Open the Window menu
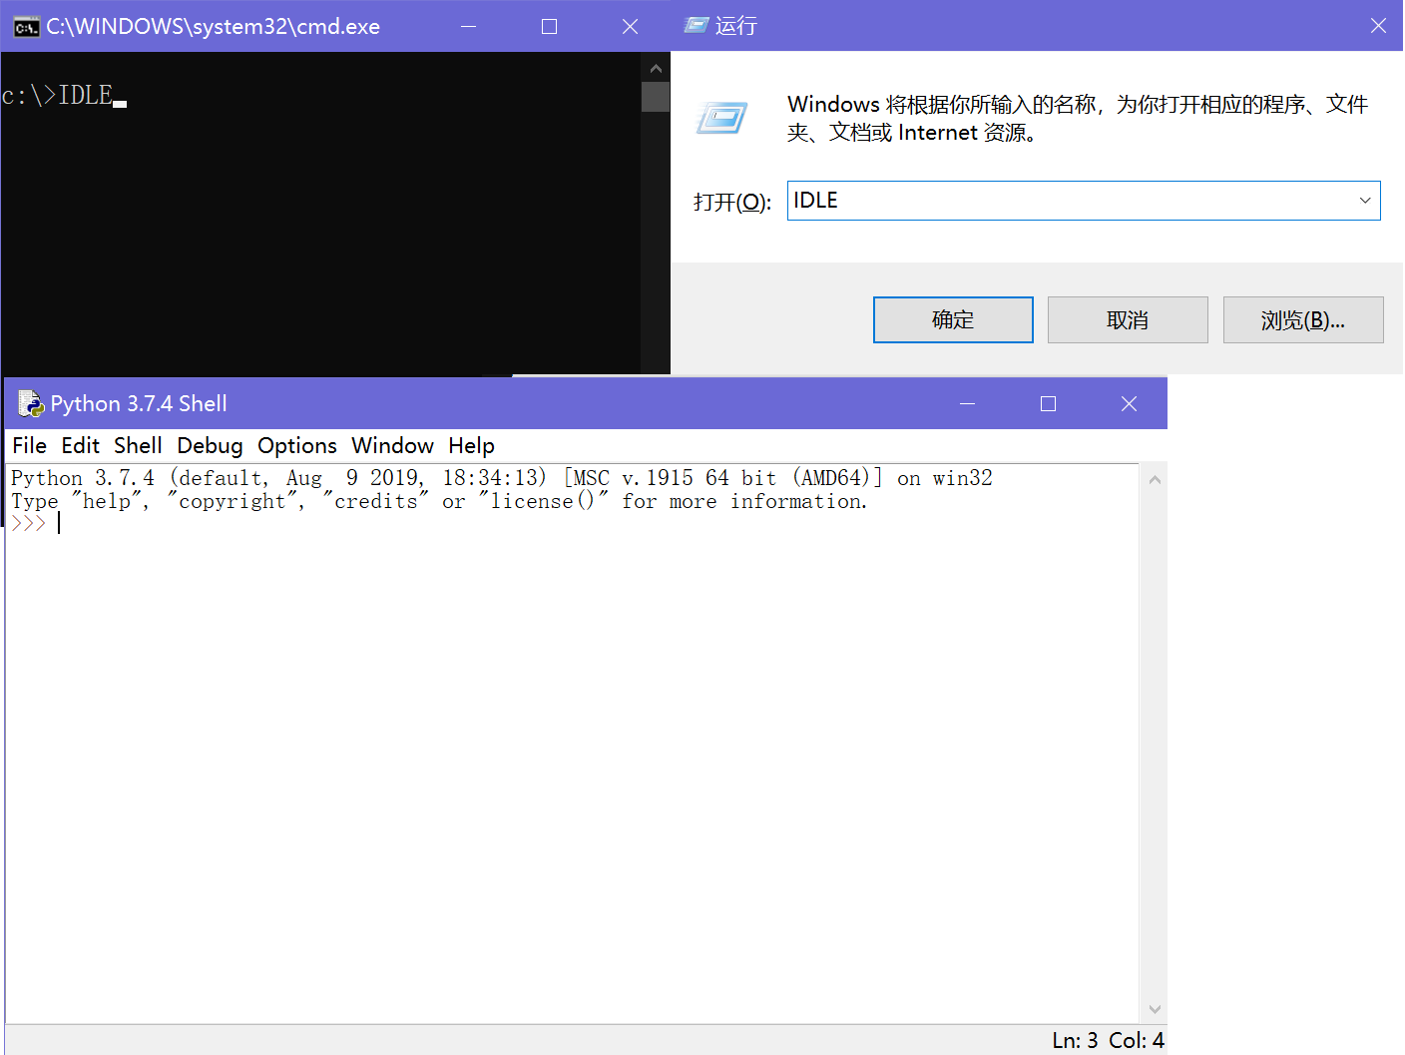The image size is (1405, 1055). (x=392, y=445)
